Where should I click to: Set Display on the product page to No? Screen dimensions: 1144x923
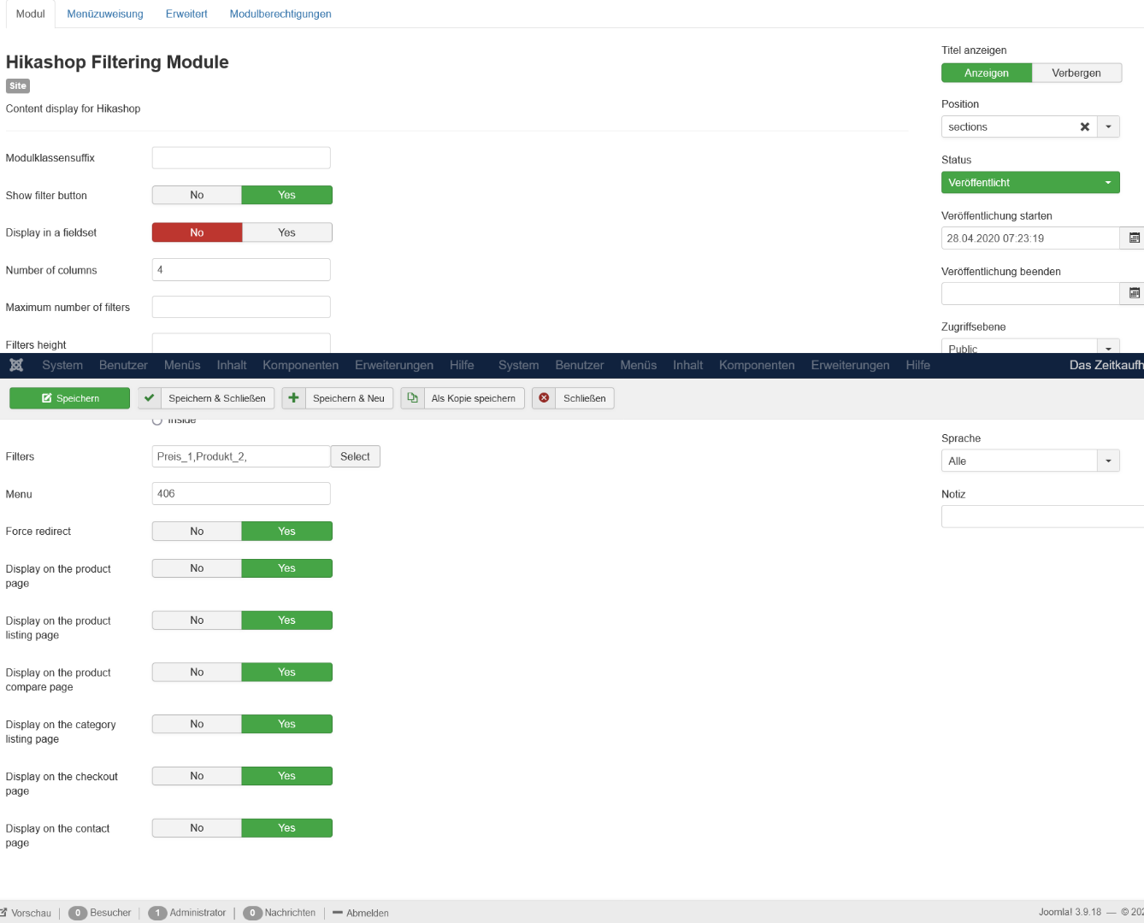tap(197, 568)
